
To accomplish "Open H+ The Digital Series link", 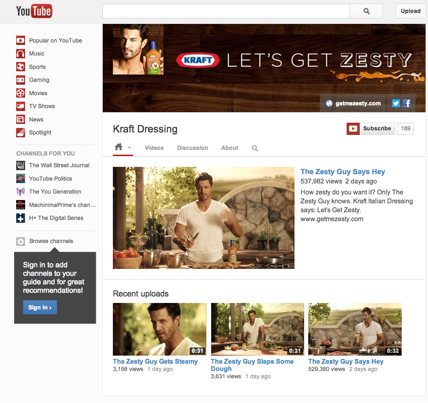I will (x=56, y=218).
